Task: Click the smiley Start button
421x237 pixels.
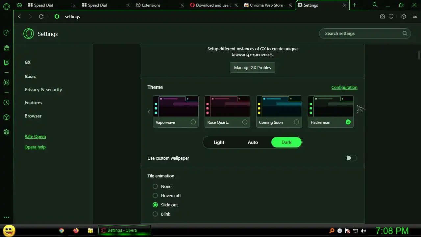Action: (x=9, y=230)
